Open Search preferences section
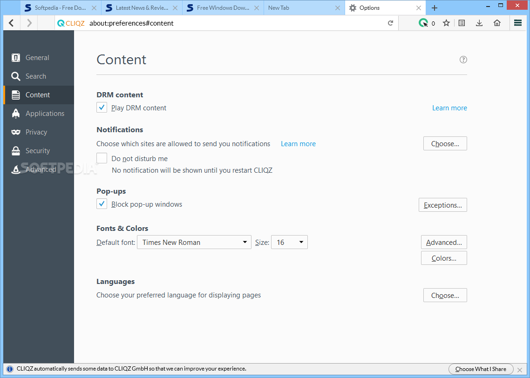The height and width of the screenshot is (378, 530). pos(39,76)
